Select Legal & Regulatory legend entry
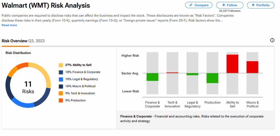The height and width of the screenshot is (136, 280). pyautogui.click(x=81, y=79)
